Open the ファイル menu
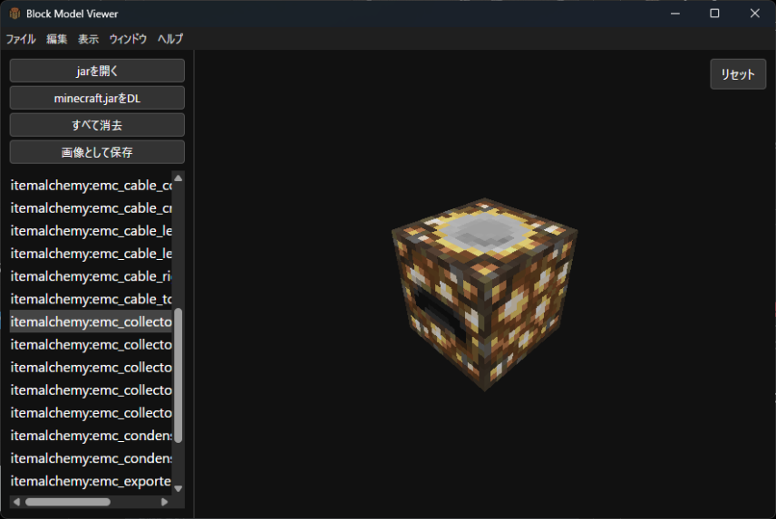The width and height of the screenshot is (776, 519). pos(21,39)
